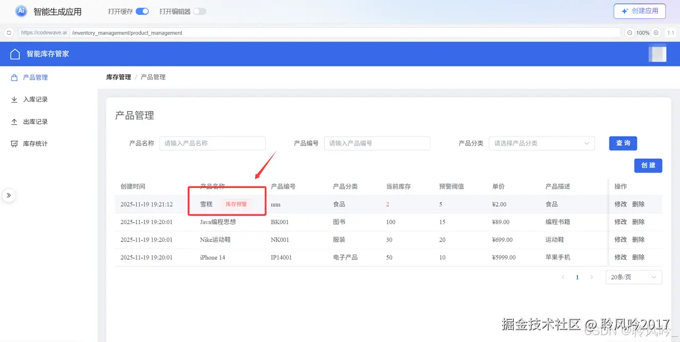Click the 产品管理 breadcrumb item

click(153, 76)
